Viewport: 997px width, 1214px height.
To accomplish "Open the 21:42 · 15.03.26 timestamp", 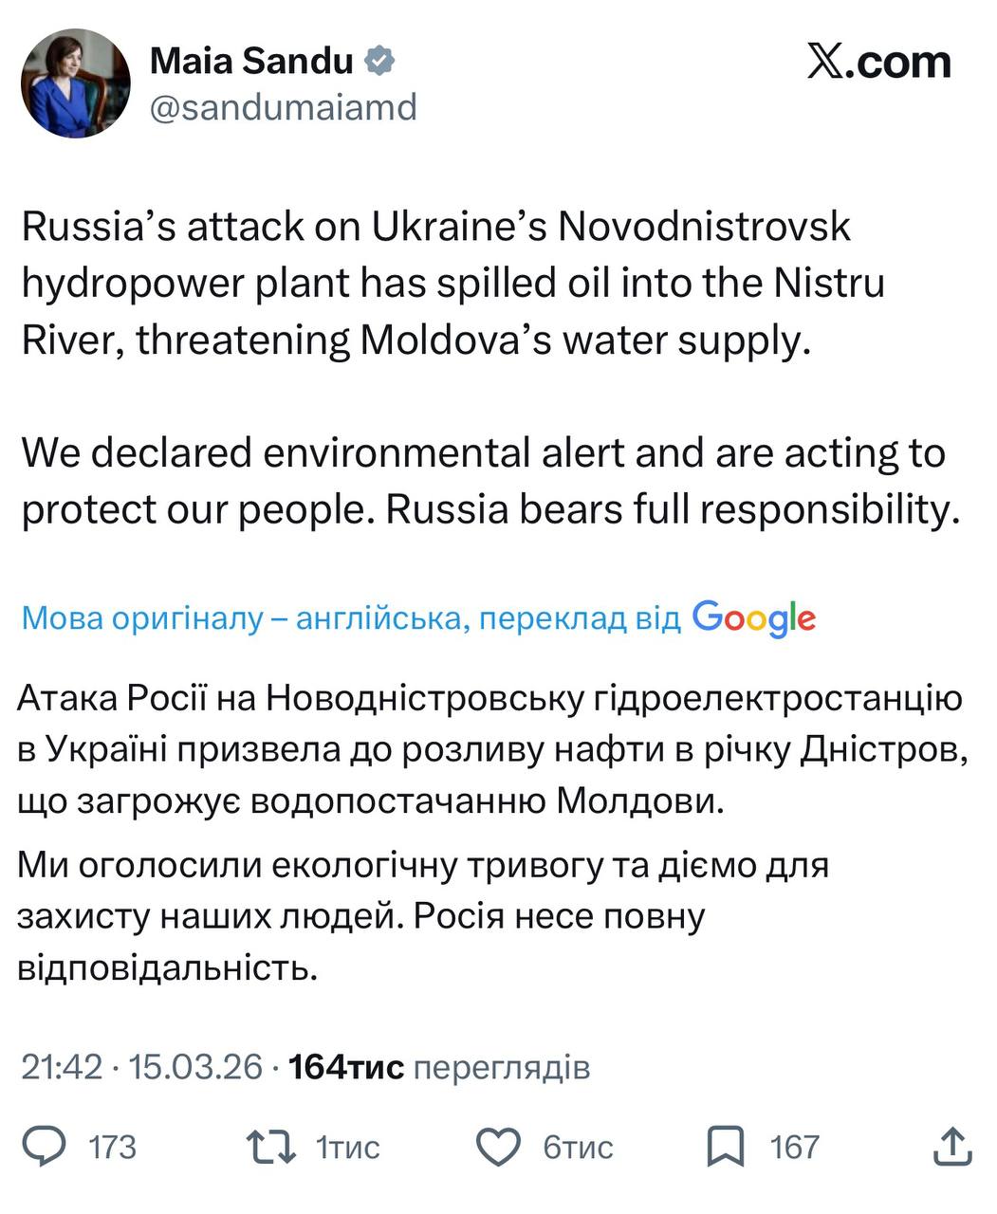I will pyautogui.click(x=141, y=1067).
